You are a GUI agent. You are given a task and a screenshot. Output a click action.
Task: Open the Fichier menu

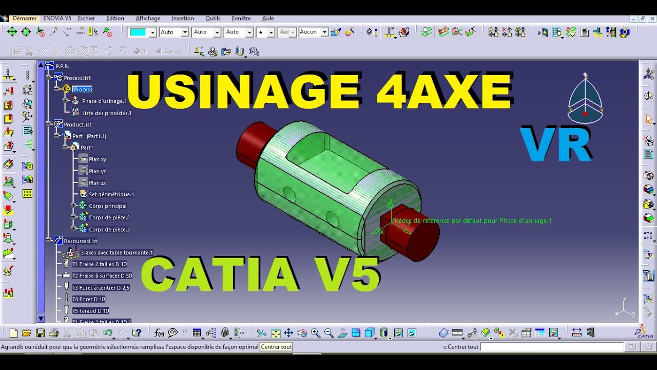click(86, 18)
